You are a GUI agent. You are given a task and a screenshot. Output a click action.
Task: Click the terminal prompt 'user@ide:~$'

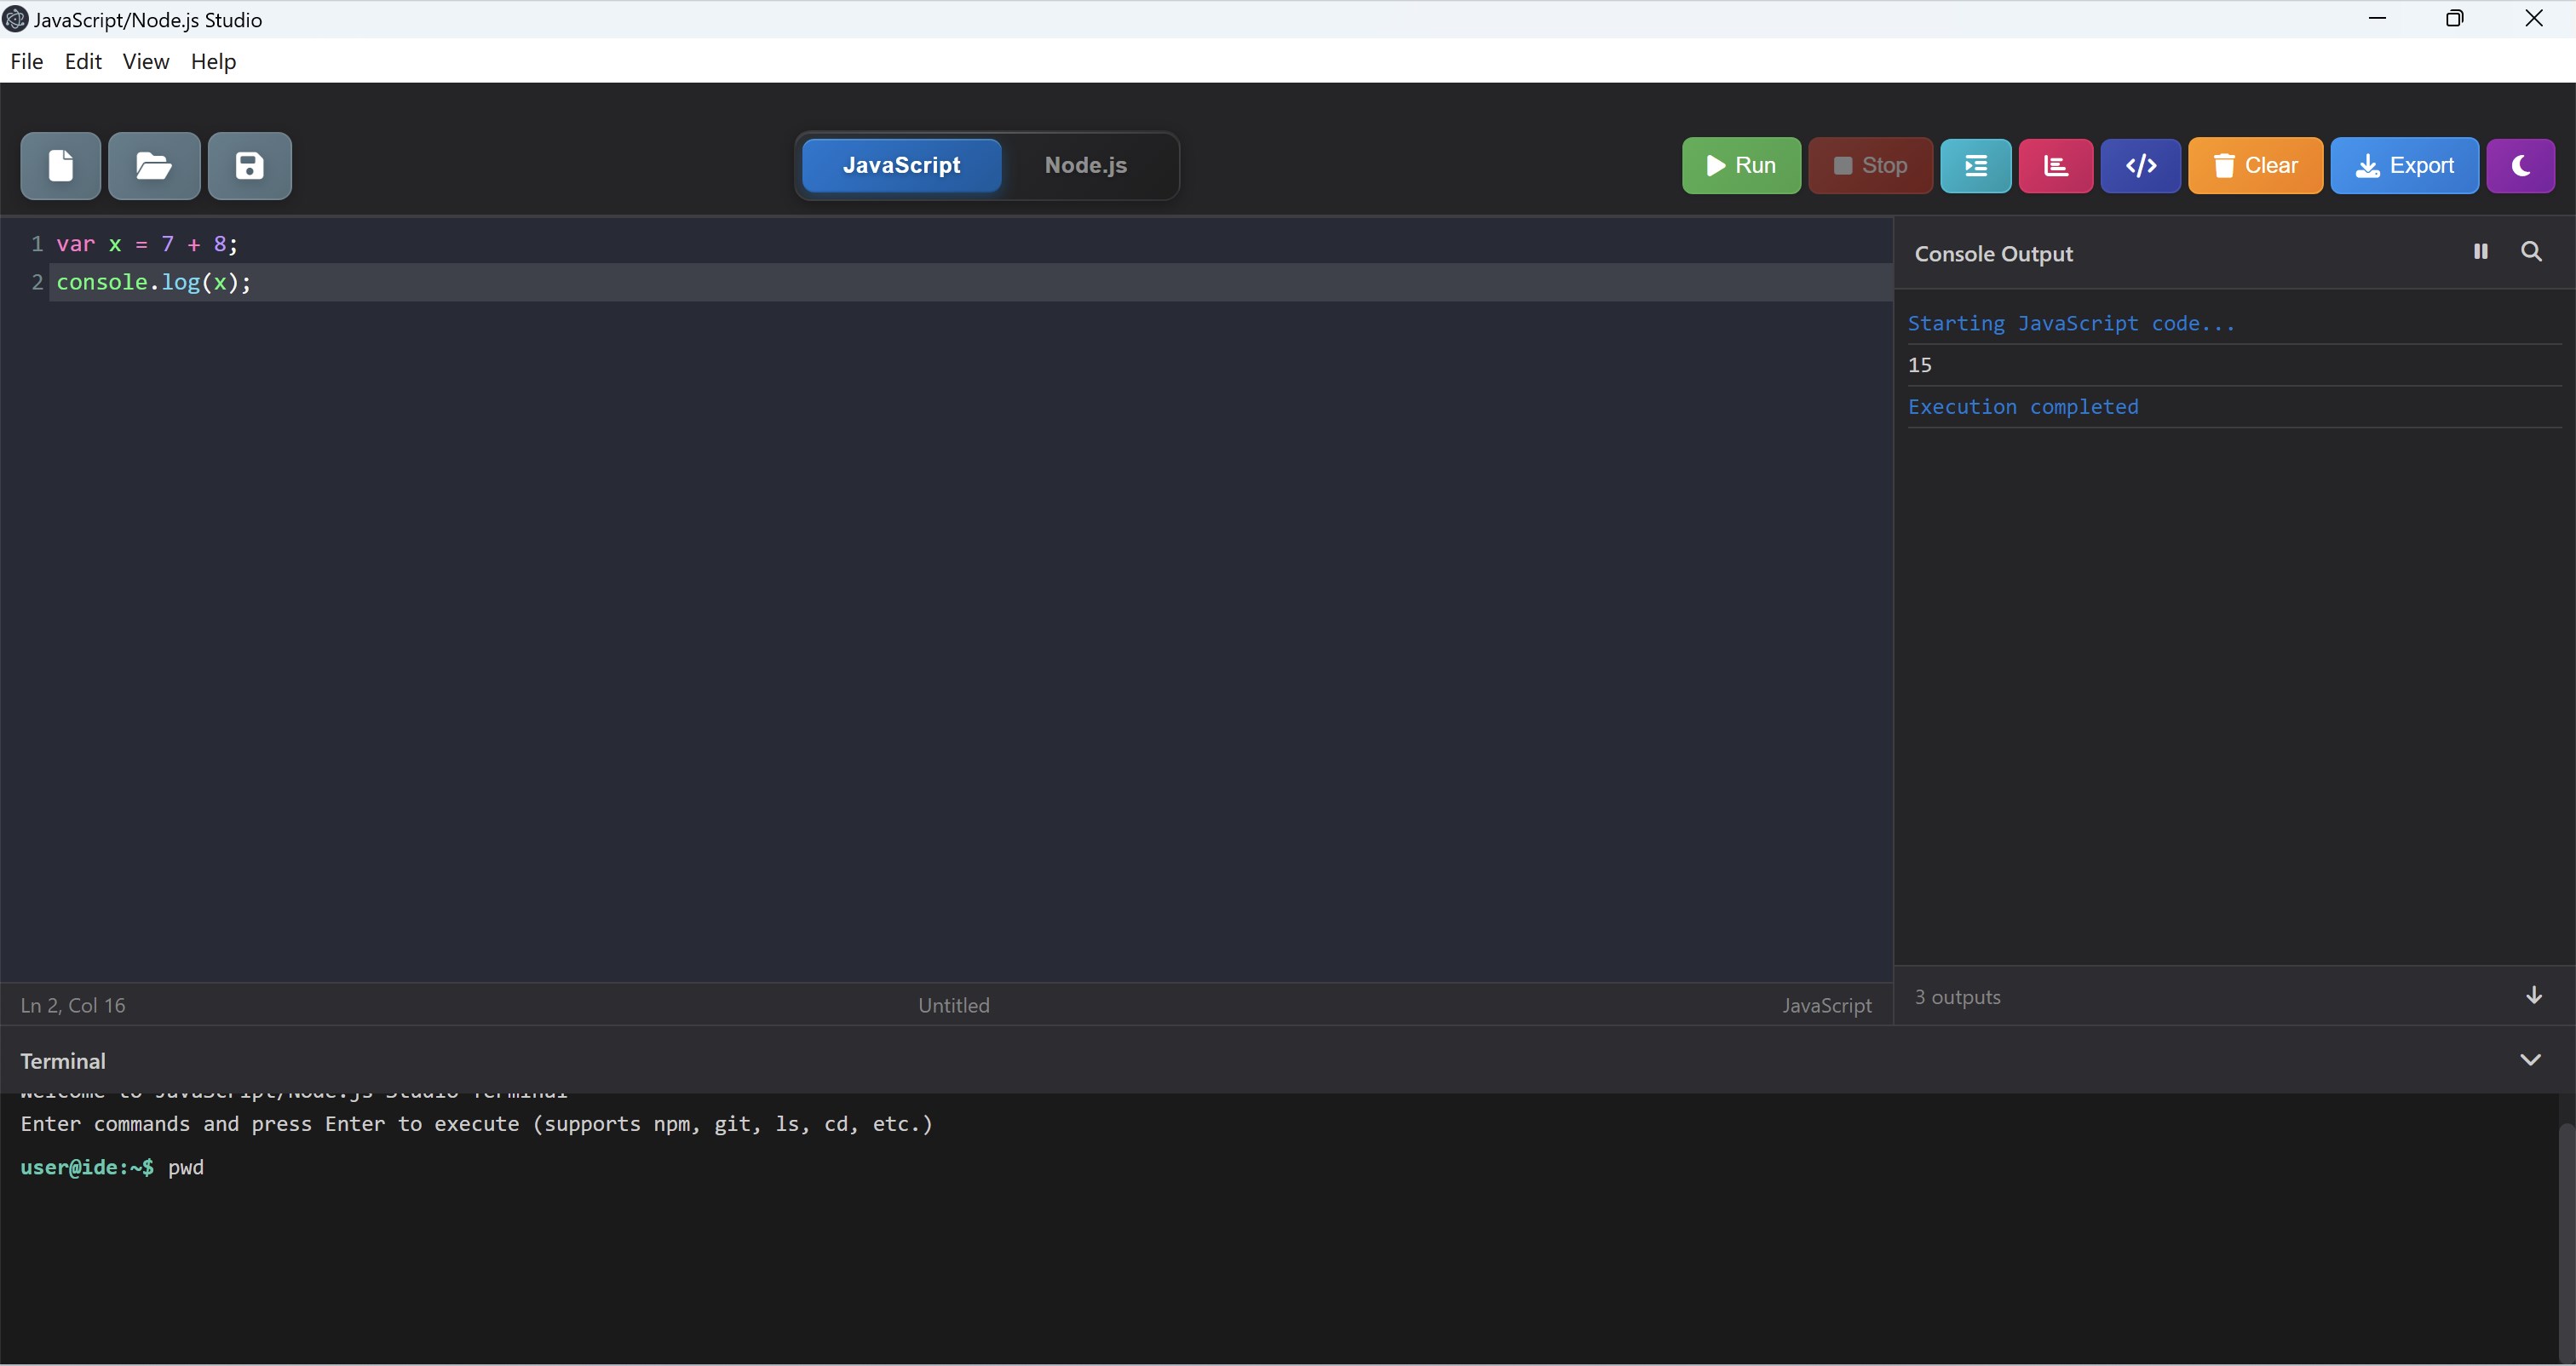pos(87,1167)
